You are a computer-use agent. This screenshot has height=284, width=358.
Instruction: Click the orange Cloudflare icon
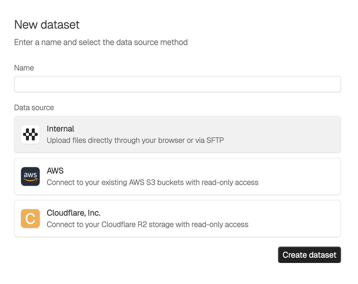coord(30,219)
